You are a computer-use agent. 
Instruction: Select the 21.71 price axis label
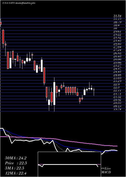[117, 94]
